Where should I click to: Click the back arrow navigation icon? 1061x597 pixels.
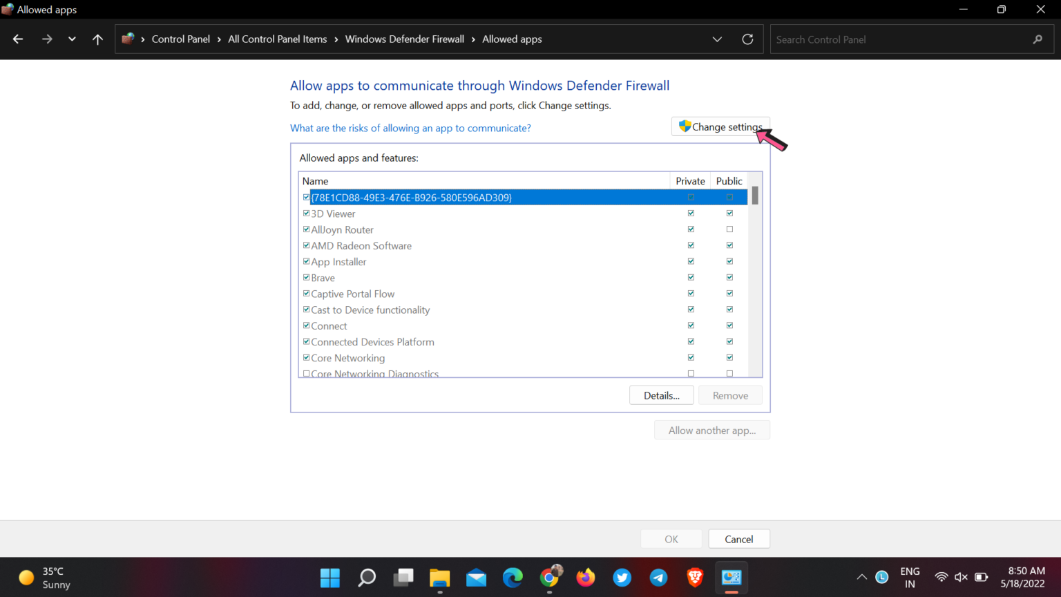pos(17,39)
